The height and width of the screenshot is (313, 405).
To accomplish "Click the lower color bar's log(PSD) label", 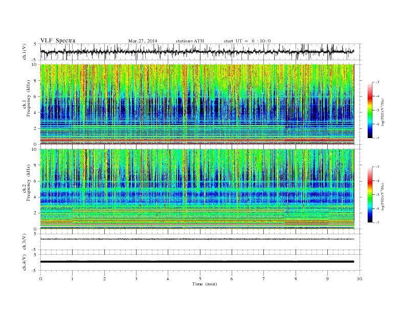I will coord(382,196).
